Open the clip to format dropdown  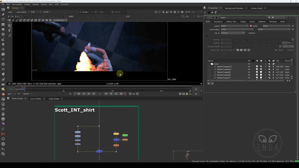coord(232,33)
